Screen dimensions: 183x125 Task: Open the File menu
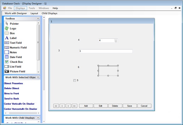(10, 8)
